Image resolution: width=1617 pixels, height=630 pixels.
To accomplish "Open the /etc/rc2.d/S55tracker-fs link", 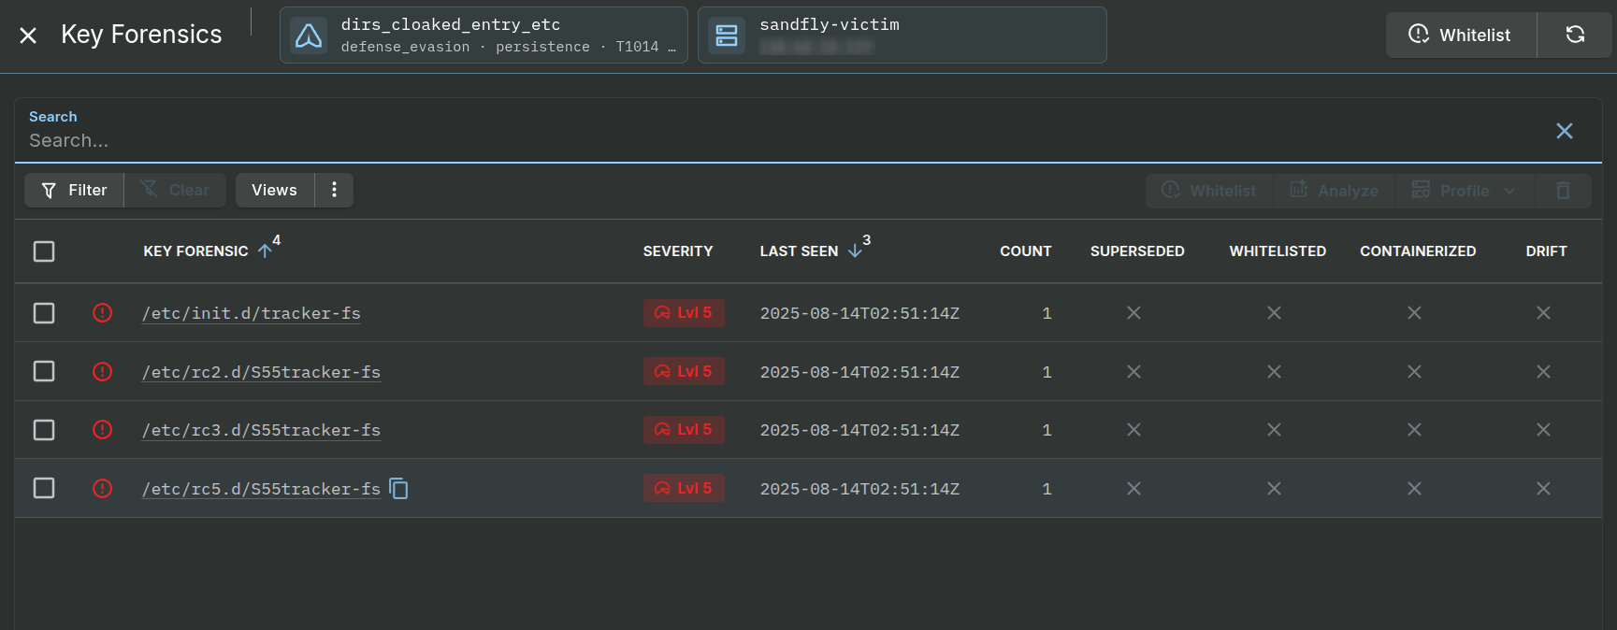I will 261,372.
